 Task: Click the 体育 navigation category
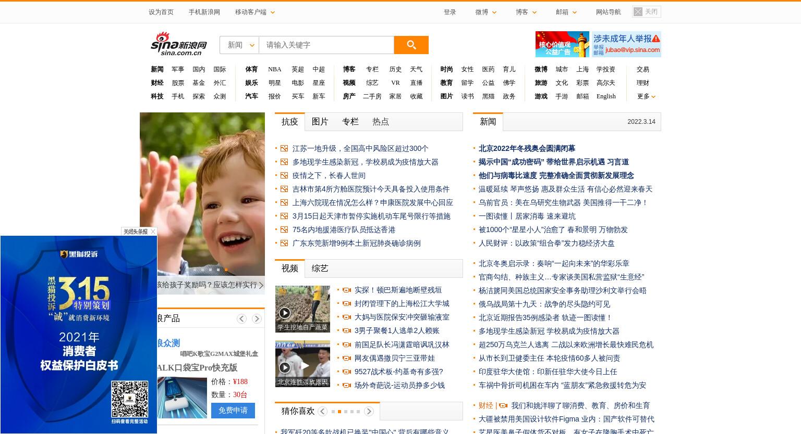251,69
